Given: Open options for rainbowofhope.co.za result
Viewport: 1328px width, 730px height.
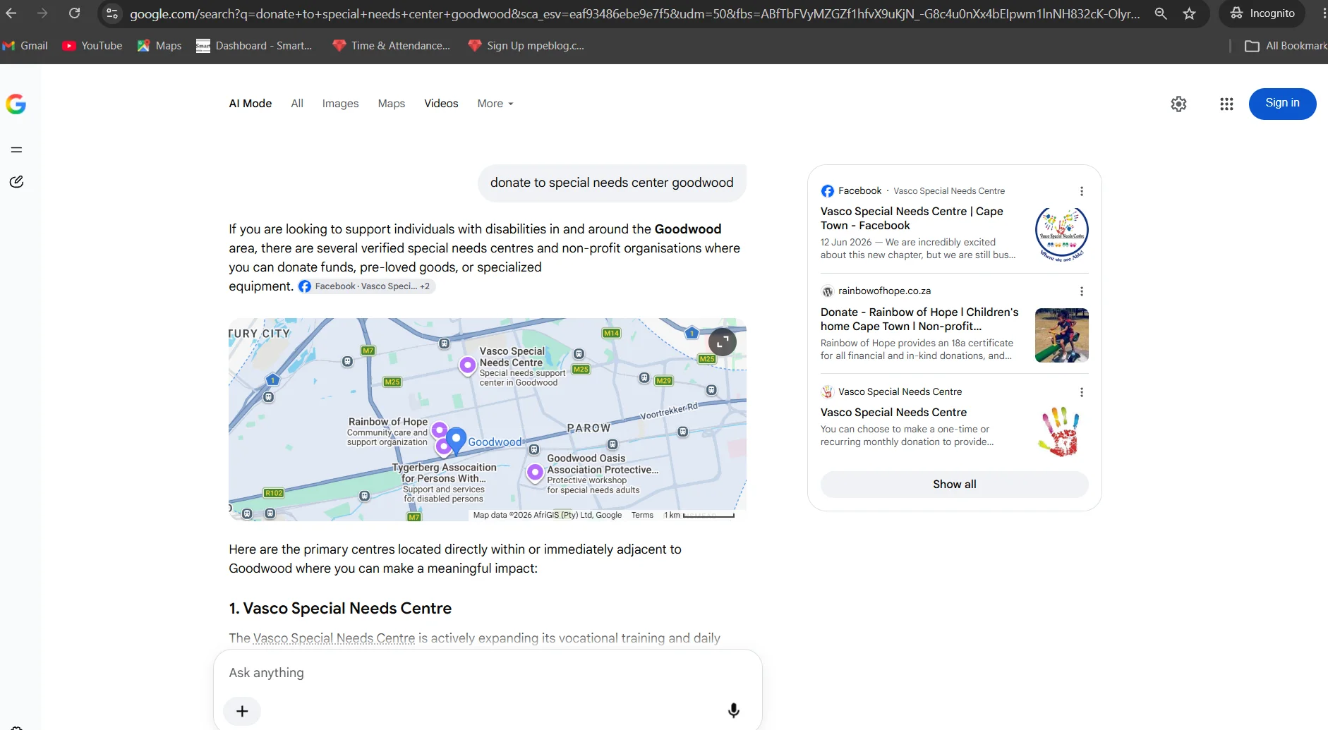Looking at the screenshot, I should point(1081,291).
